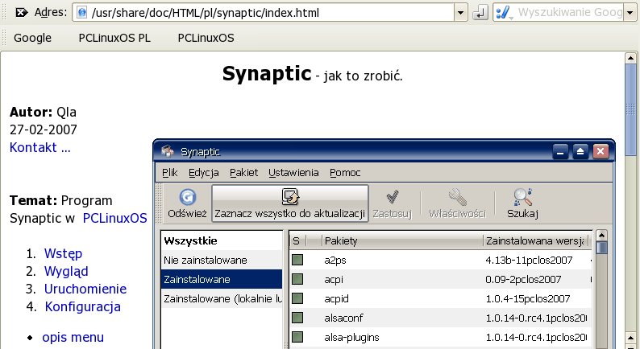Click package list scrollbar up arrow

coord(601,236)
